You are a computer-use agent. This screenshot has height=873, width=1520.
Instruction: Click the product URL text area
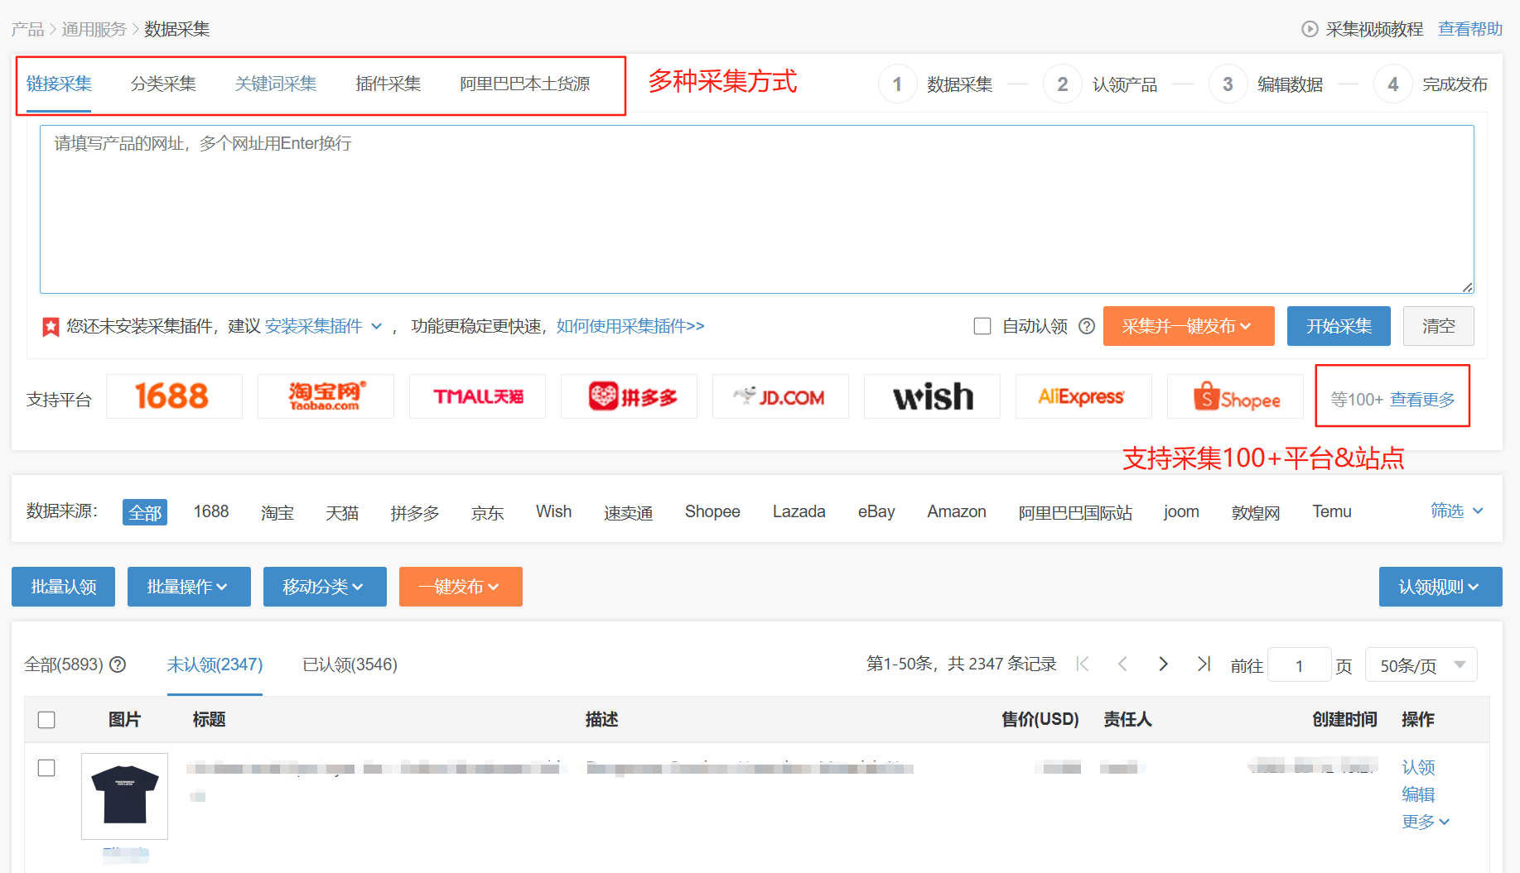[x=756, y=209]
